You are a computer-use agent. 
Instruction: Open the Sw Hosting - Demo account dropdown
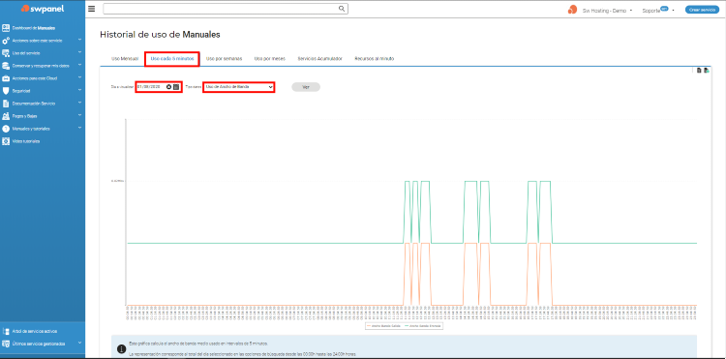[608, 11]
